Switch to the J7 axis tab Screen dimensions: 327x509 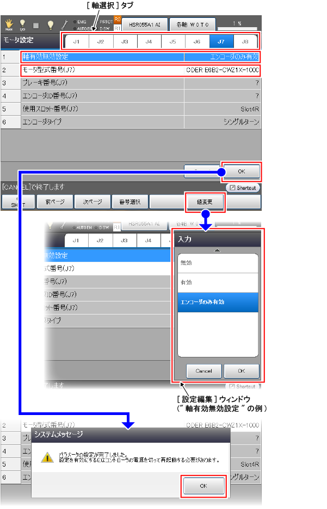point(221,41)
